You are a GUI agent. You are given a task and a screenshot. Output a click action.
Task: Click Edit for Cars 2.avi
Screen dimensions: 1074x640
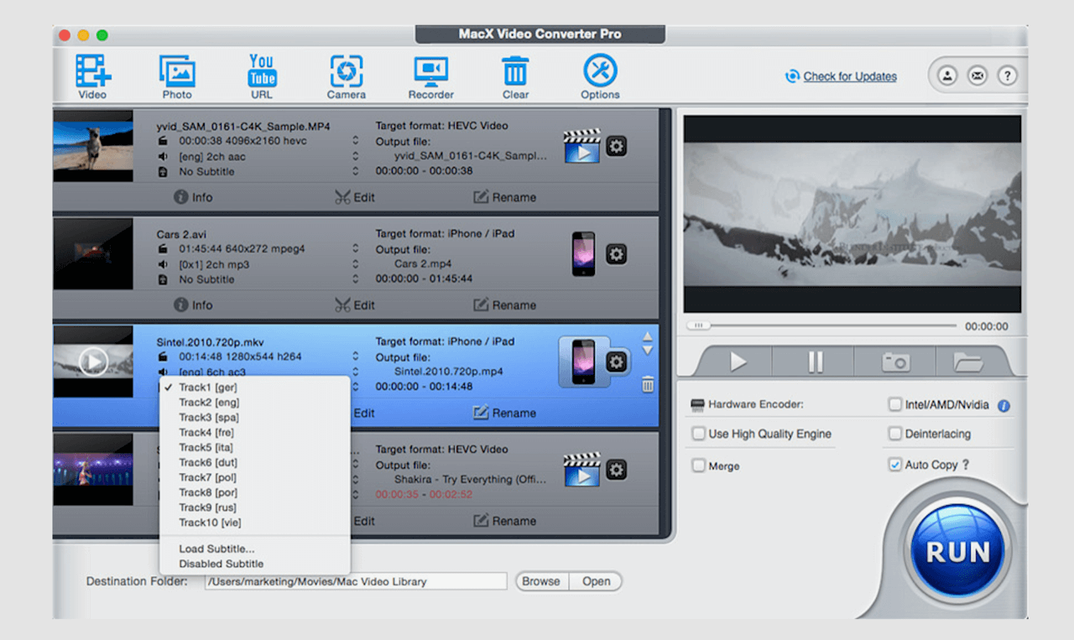355,305
